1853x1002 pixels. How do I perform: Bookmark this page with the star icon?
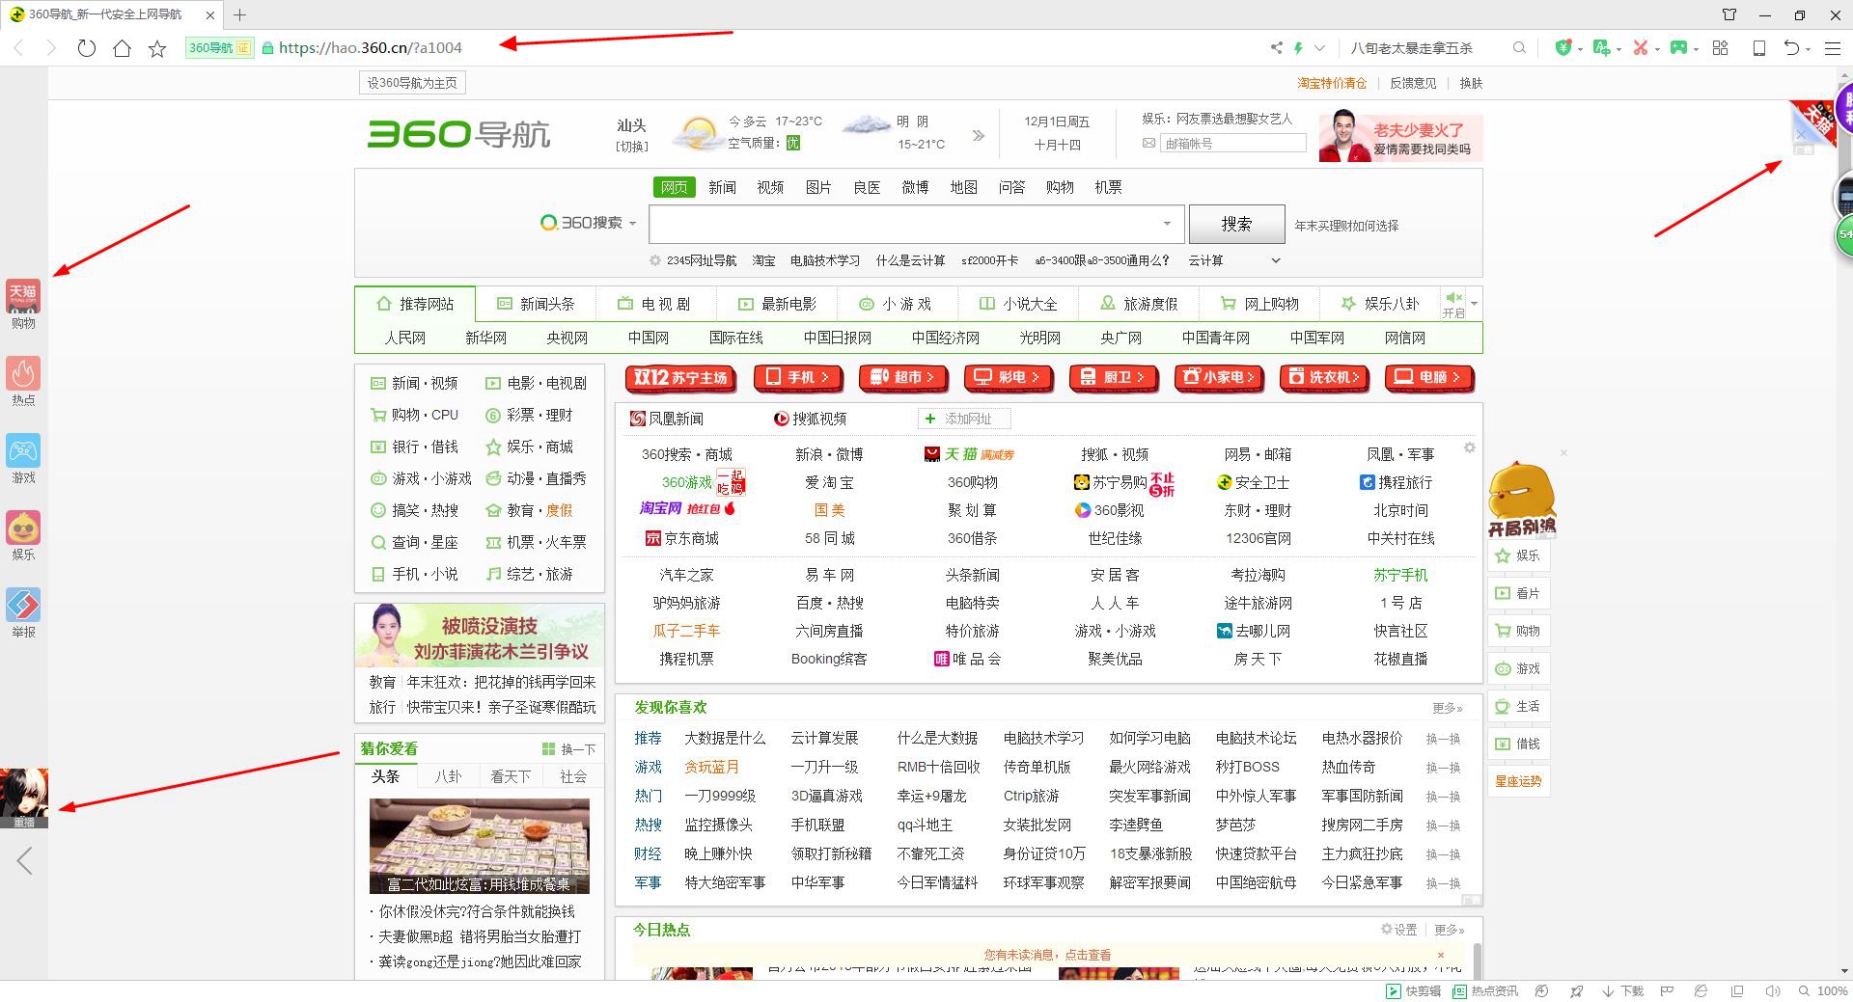(157, 47)
